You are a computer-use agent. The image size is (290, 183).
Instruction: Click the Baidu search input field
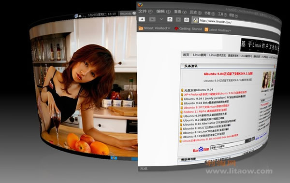pos(228,145)
